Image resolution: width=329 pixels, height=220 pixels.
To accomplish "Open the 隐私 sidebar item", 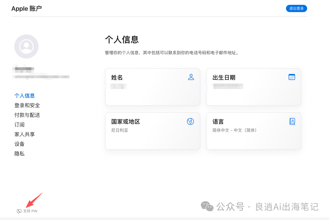I will tap(19, 154).
